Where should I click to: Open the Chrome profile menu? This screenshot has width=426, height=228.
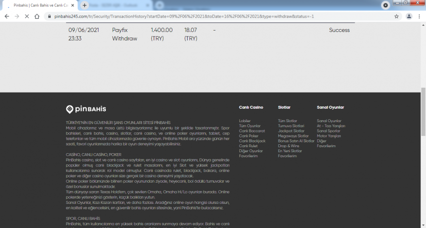(x=409, y=16)
